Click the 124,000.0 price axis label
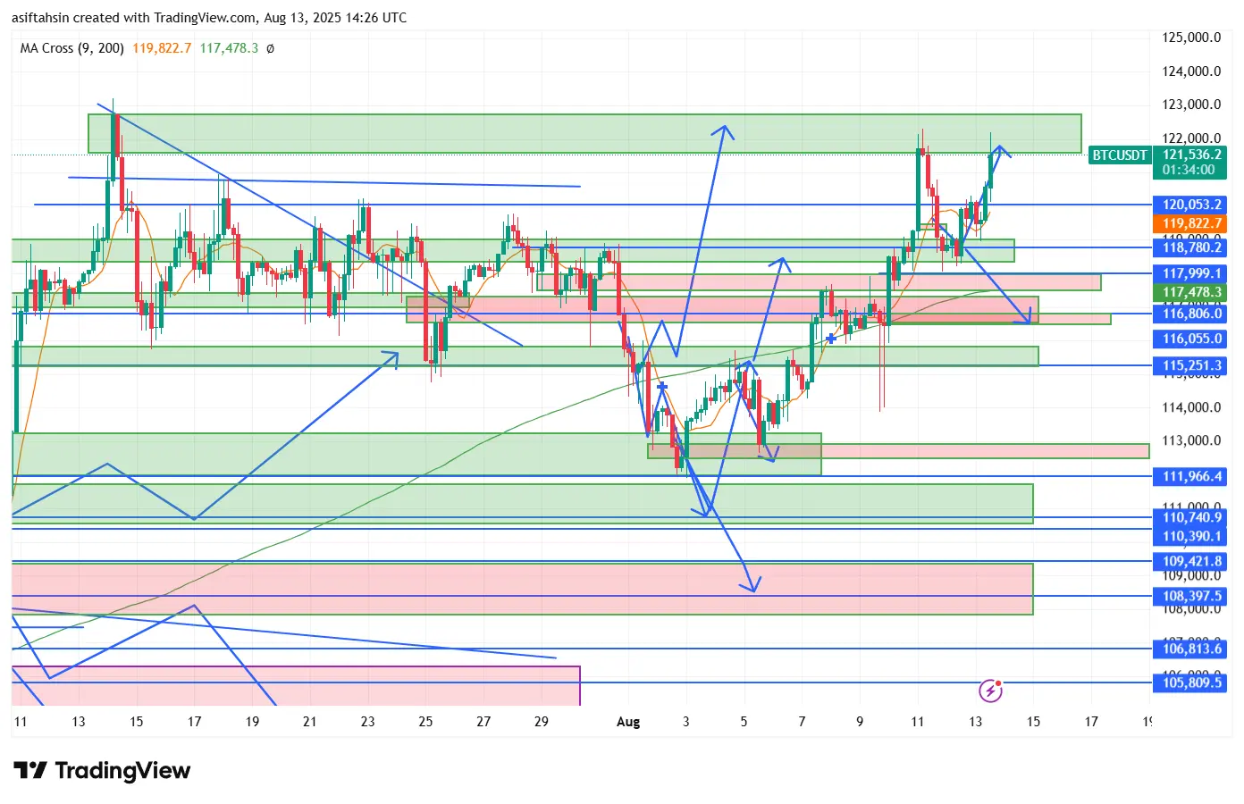The image size is (1244, 804). [x=1191, y=71]
